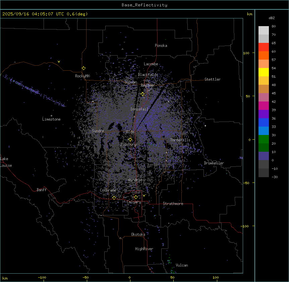Click the Ponoka city label
Screen dimensions: 289x282
pos(161,46)
